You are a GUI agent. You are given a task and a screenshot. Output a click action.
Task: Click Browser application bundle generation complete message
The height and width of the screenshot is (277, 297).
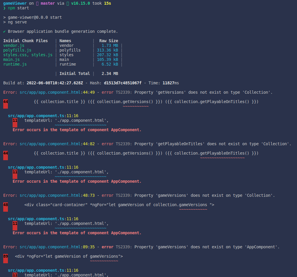point(63,31)
